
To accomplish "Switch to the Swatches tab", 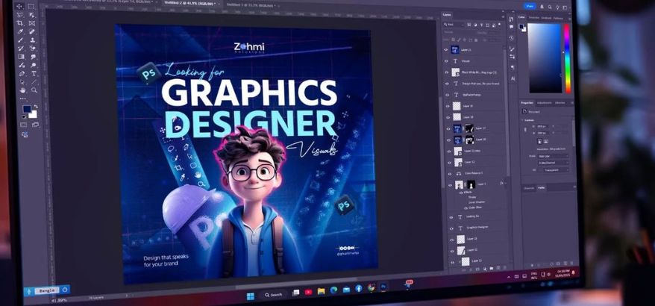I will [x=534, y=18].
